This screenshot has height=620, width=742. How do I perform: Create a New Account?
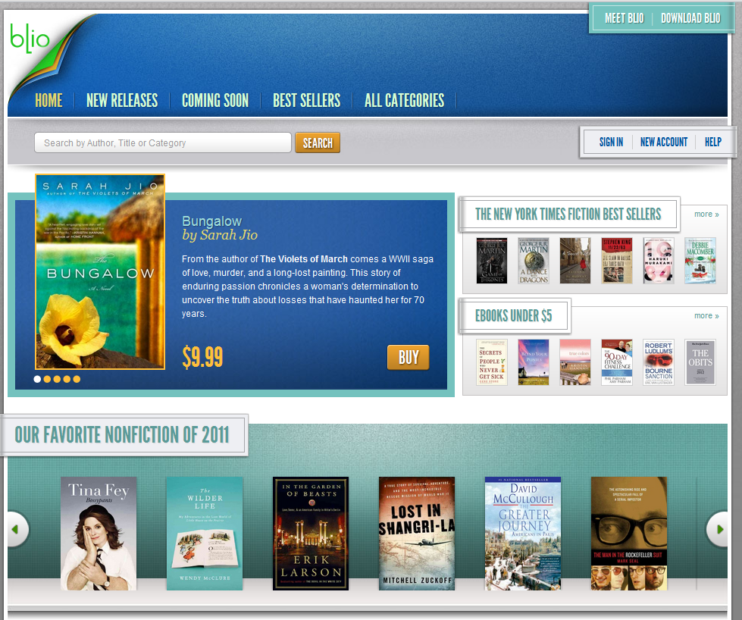(x=664, y=142)
